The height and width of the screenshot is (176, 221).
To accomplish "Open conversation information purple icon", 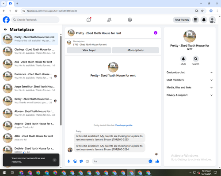I will (156, 33).
